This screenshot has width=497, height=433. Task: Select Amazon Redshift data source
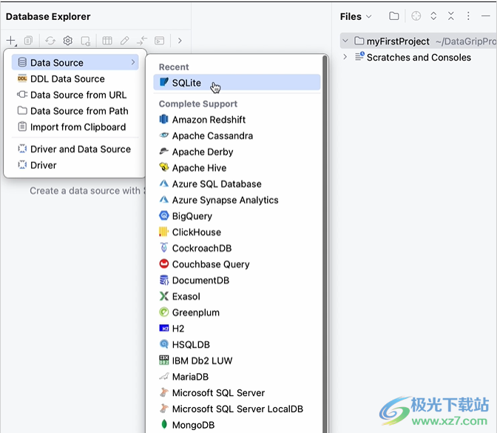237,120
